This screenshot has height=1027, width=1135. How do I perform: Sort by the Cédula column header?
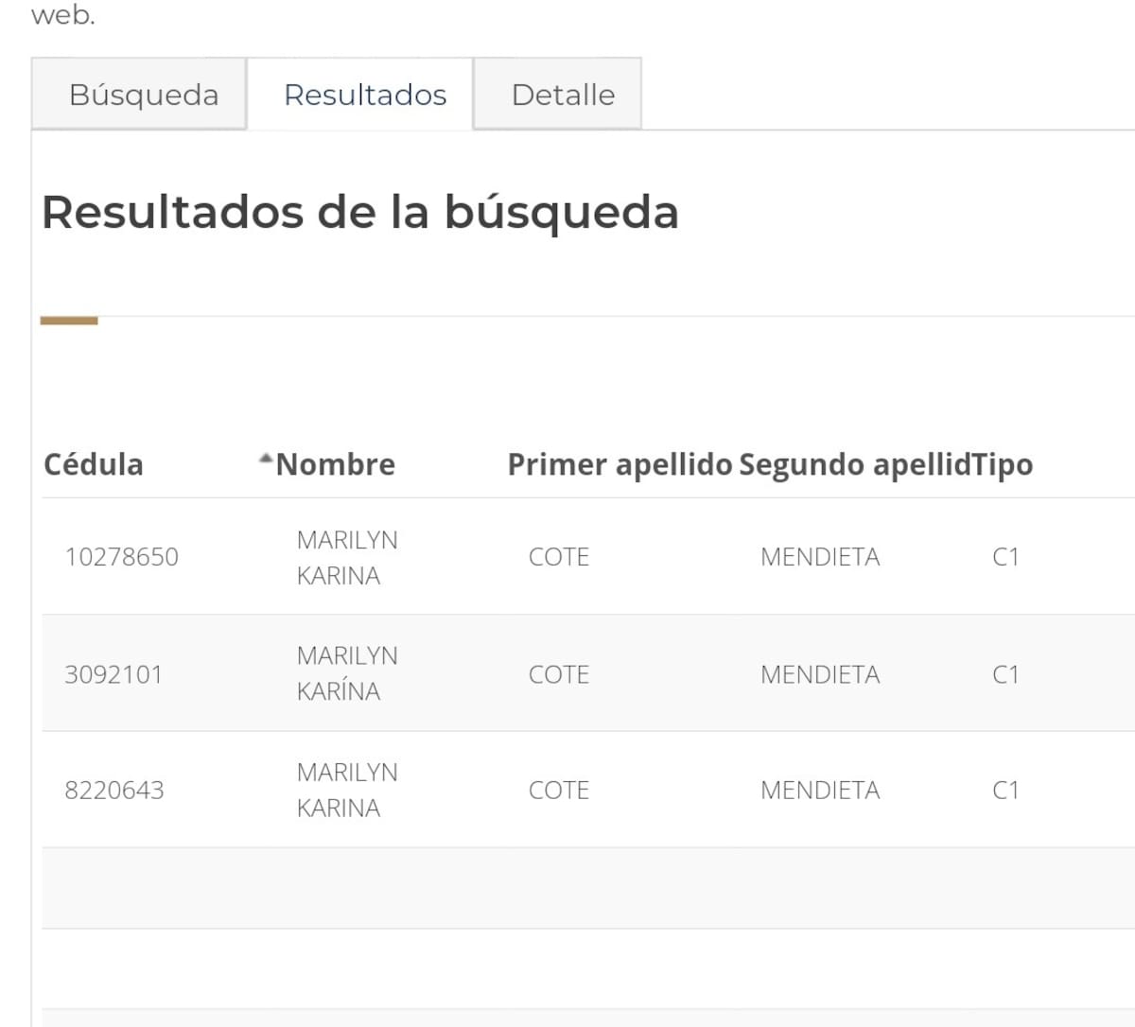pos(94,464)
